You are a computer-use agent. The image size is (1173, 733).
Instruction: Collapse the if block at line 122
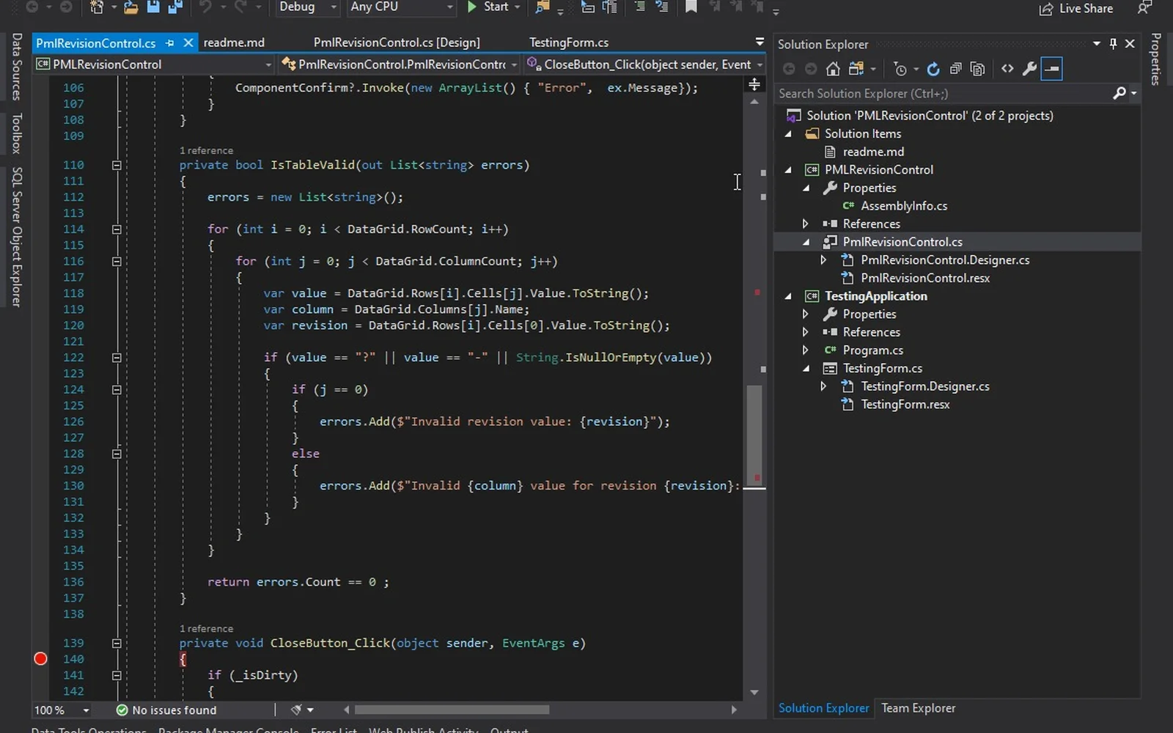[117, 358]
